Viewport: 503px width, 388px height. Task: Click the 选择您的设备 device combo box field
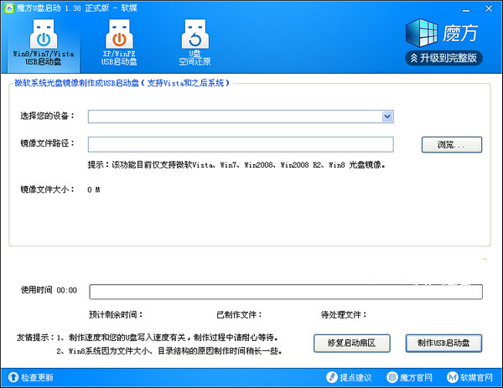(x=241, y=116)
